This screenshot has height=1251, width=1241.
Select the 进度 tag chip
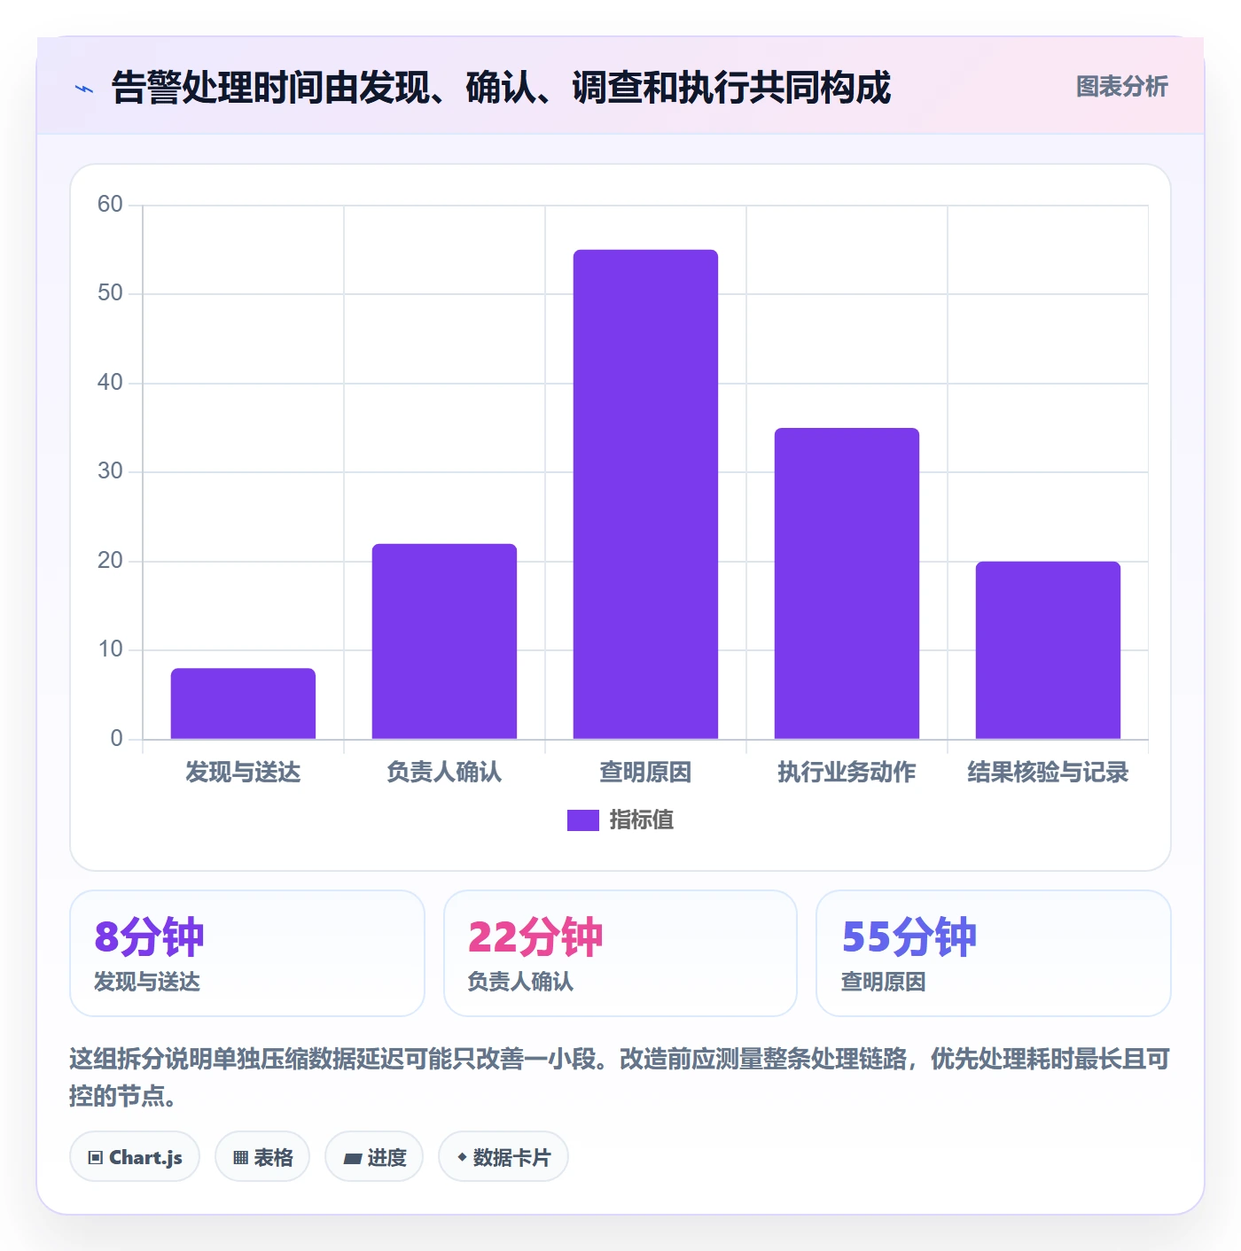pos(374,1156)
